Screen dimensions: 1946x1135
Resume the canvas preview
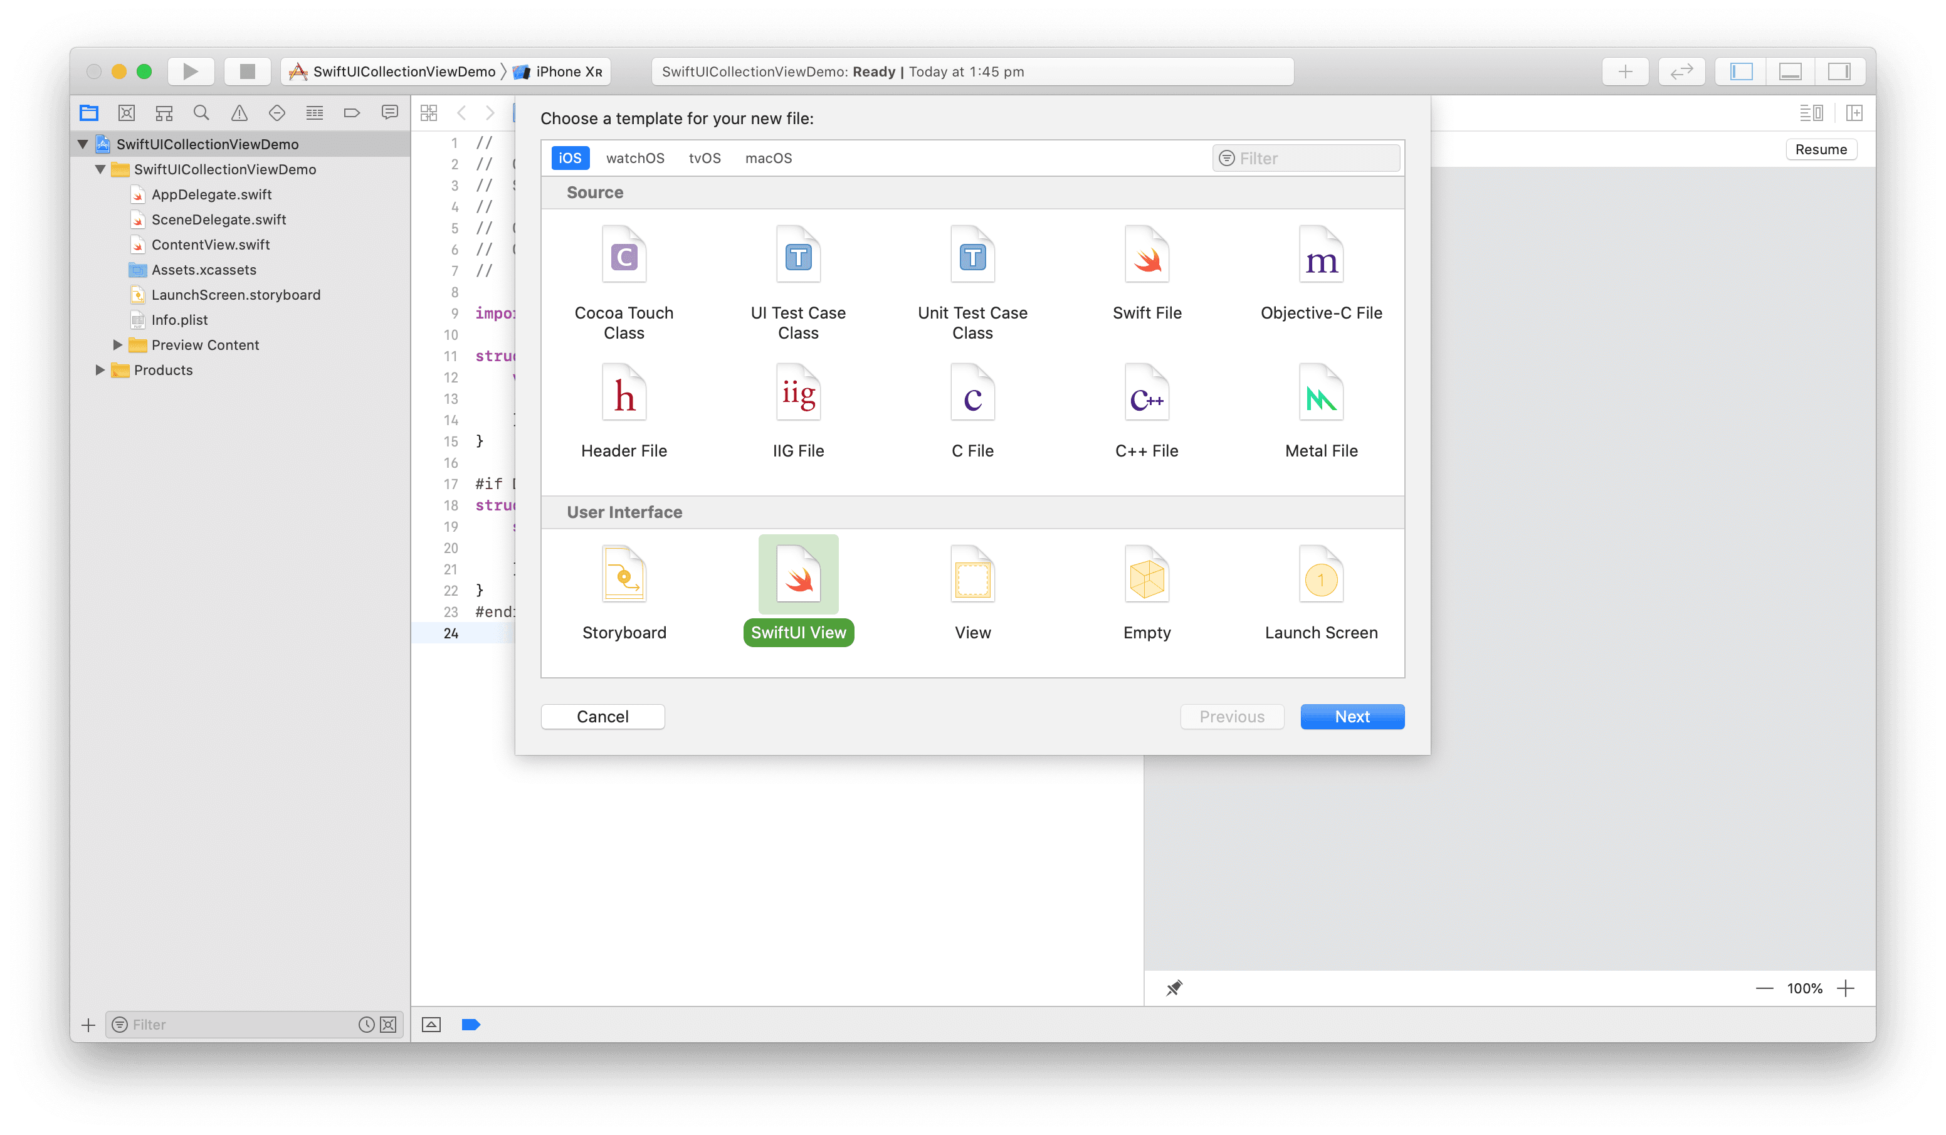(x=1821, y=149)
